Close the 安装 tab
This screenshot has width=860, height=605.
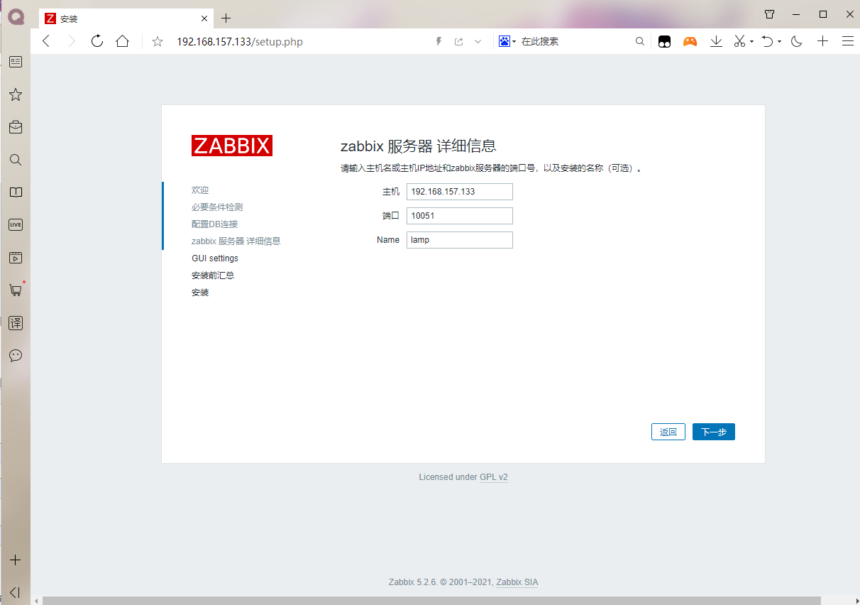204,18
